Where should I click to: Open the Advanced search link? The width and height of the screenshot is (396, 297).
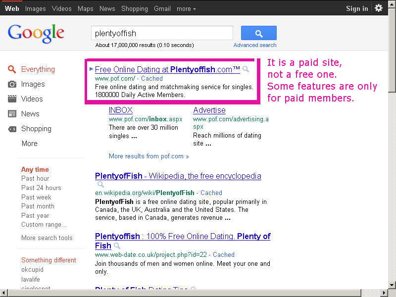coord(255,45)
